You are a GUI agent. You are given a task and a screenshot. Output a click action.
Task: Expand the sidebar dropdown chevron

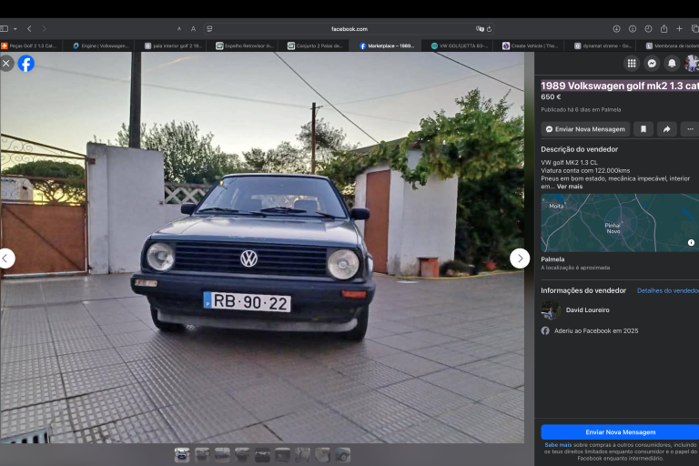coord(15,28)
